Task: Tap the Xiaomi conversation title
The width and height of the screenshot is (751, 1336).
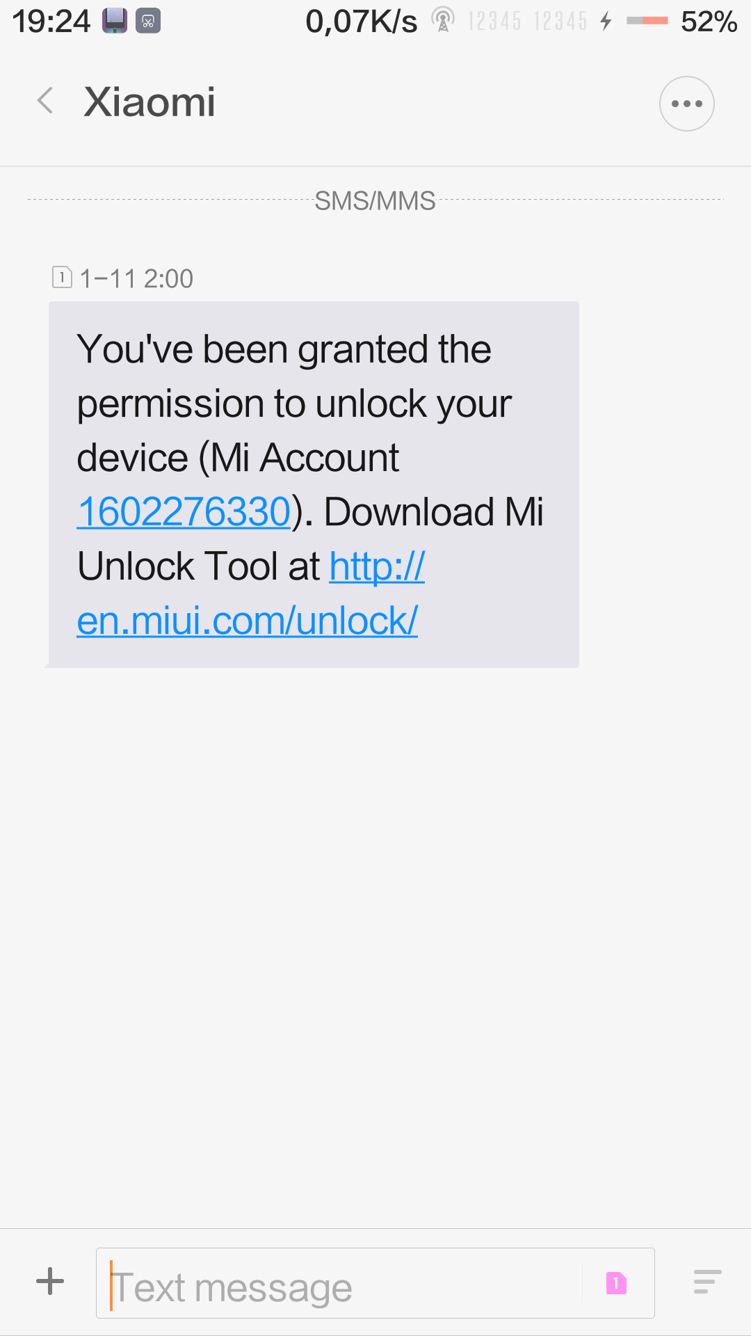Action: [x=150, y=102]
